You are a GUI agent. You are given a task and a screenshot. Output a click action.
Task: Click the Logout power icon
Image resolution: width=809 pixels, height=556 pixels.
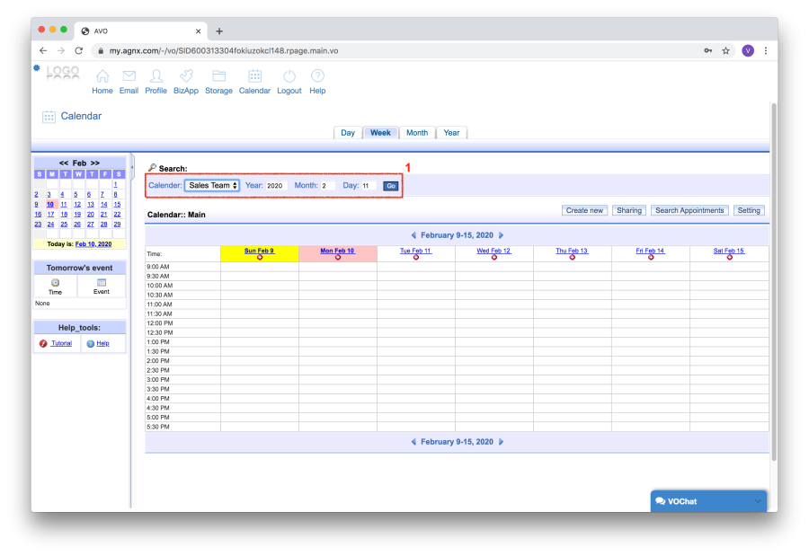[x=289, y=76]
